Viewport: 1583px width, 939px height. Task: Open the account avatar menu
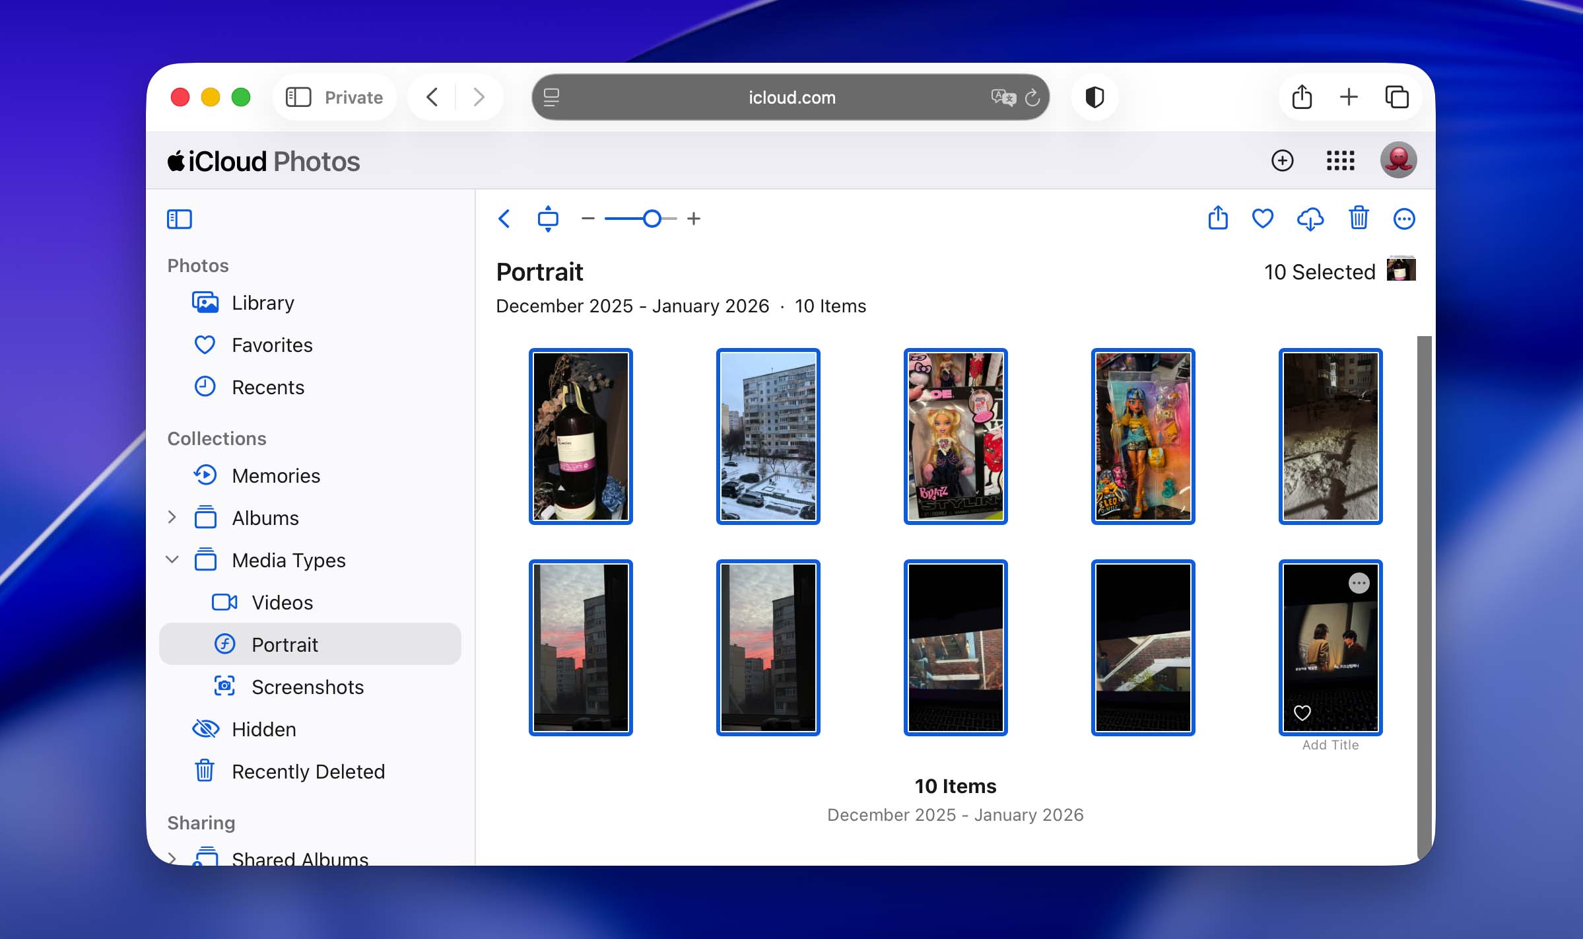[1399, 160]
